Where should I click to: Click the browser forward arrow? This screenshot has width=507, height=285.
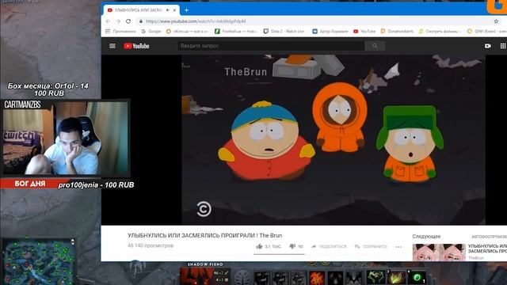coord(118,21)
